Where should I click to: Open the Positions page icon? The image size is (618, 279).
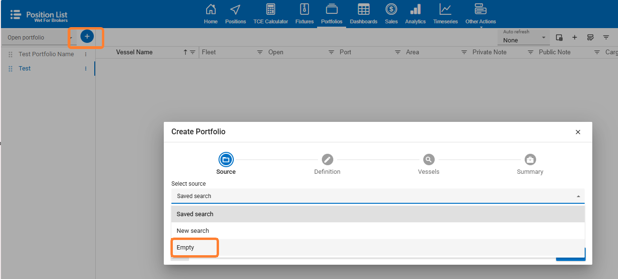pyautogui.click(x=235, y=10)
